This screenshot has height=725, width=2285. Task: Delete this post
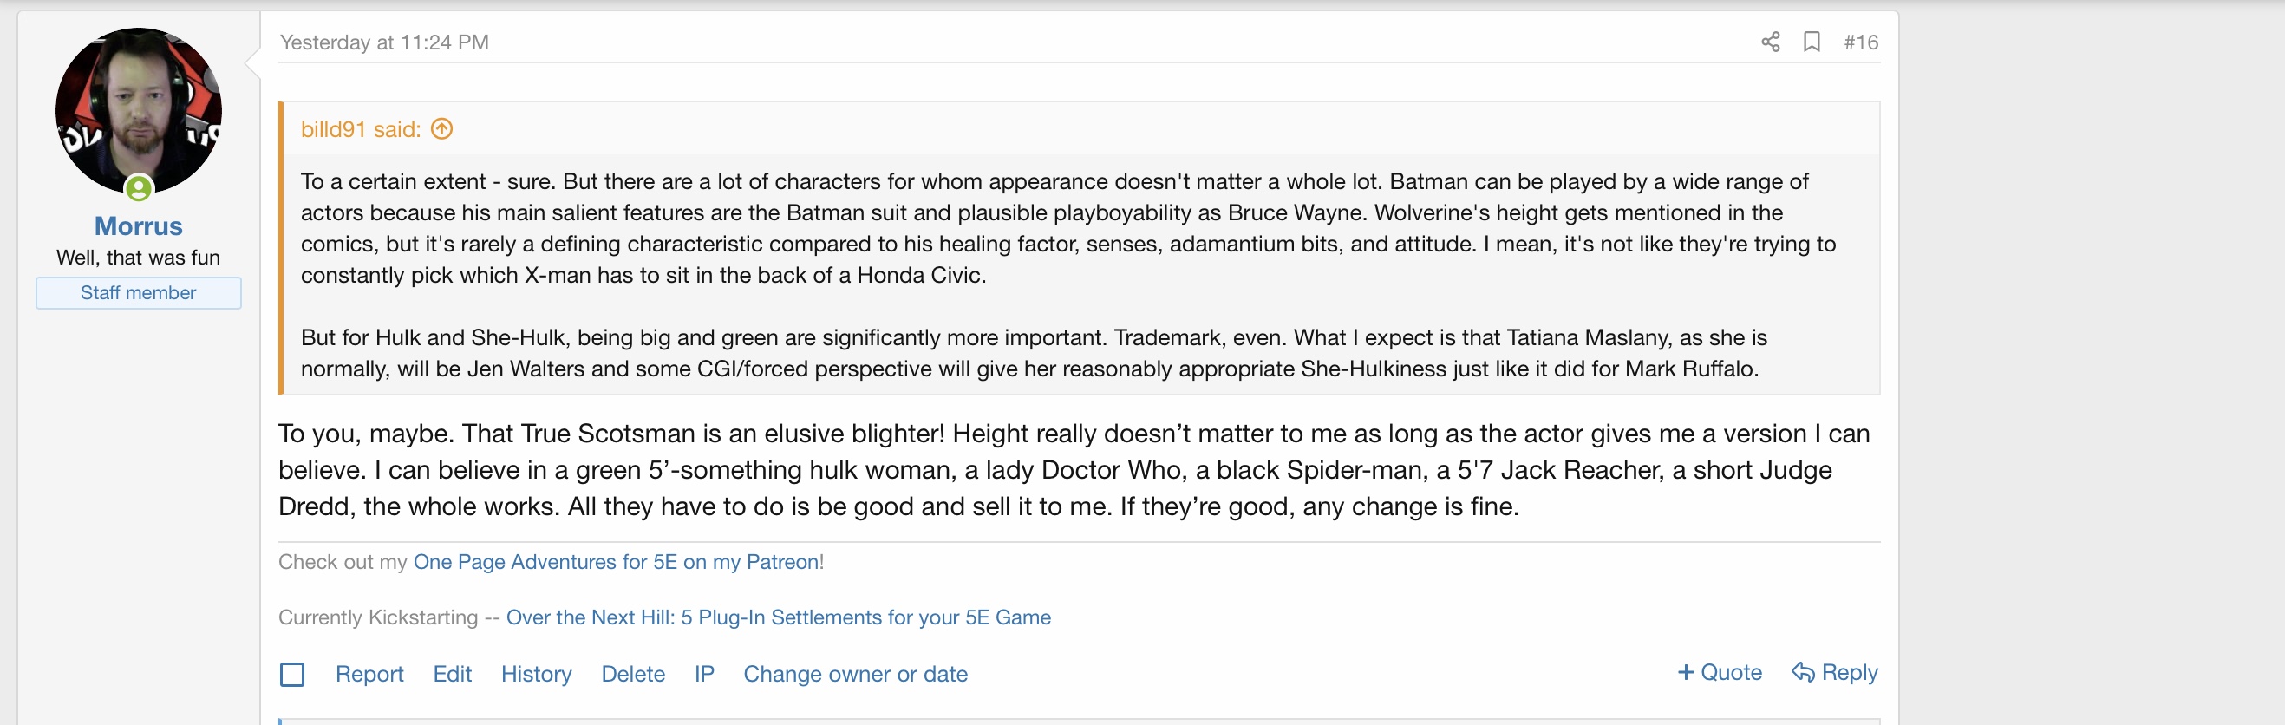(632, 675)
